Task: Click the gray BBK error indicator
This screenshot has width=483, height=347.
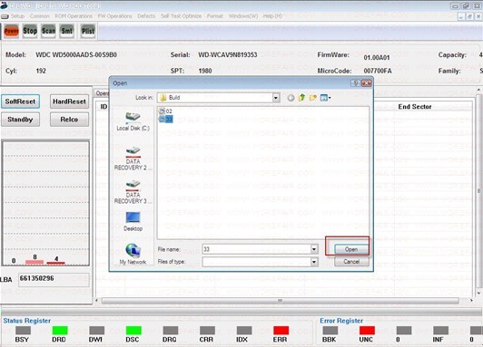Action: pyautogui.click(x=330, y=331)
